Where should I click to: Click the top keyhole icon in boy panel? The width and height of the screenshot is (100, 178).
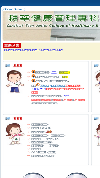[x=33, y=72]
